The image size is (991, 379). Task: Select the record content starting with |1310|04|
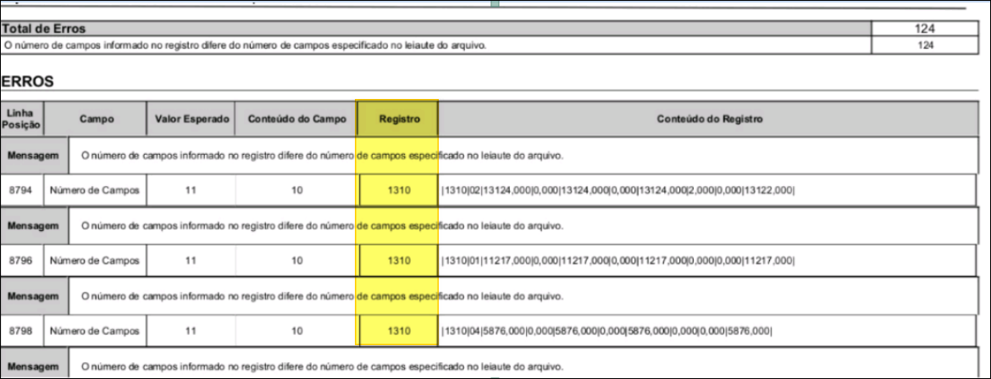tap(606, 330)
